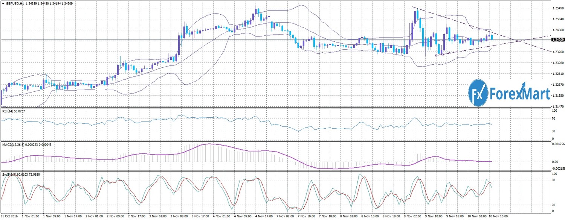Click the RSI 70 level scale label
The image size is (565, 220).
click(x=554, y=119)
